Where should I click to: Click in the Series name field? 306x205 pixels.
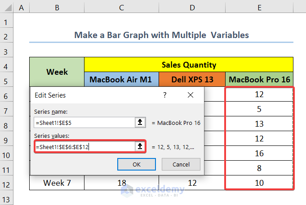pyautogui.click(x=84, y=123)
